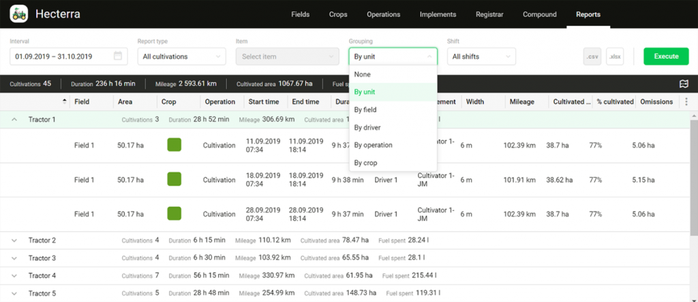Expand the Tractor 4 group
The height and width of the screenshot is (302, 698).
[x=14, y=276]
